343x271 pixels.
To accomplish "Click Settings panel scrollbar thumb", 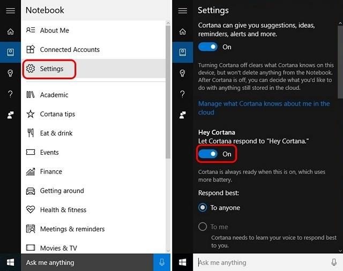I will pos(340,62).
